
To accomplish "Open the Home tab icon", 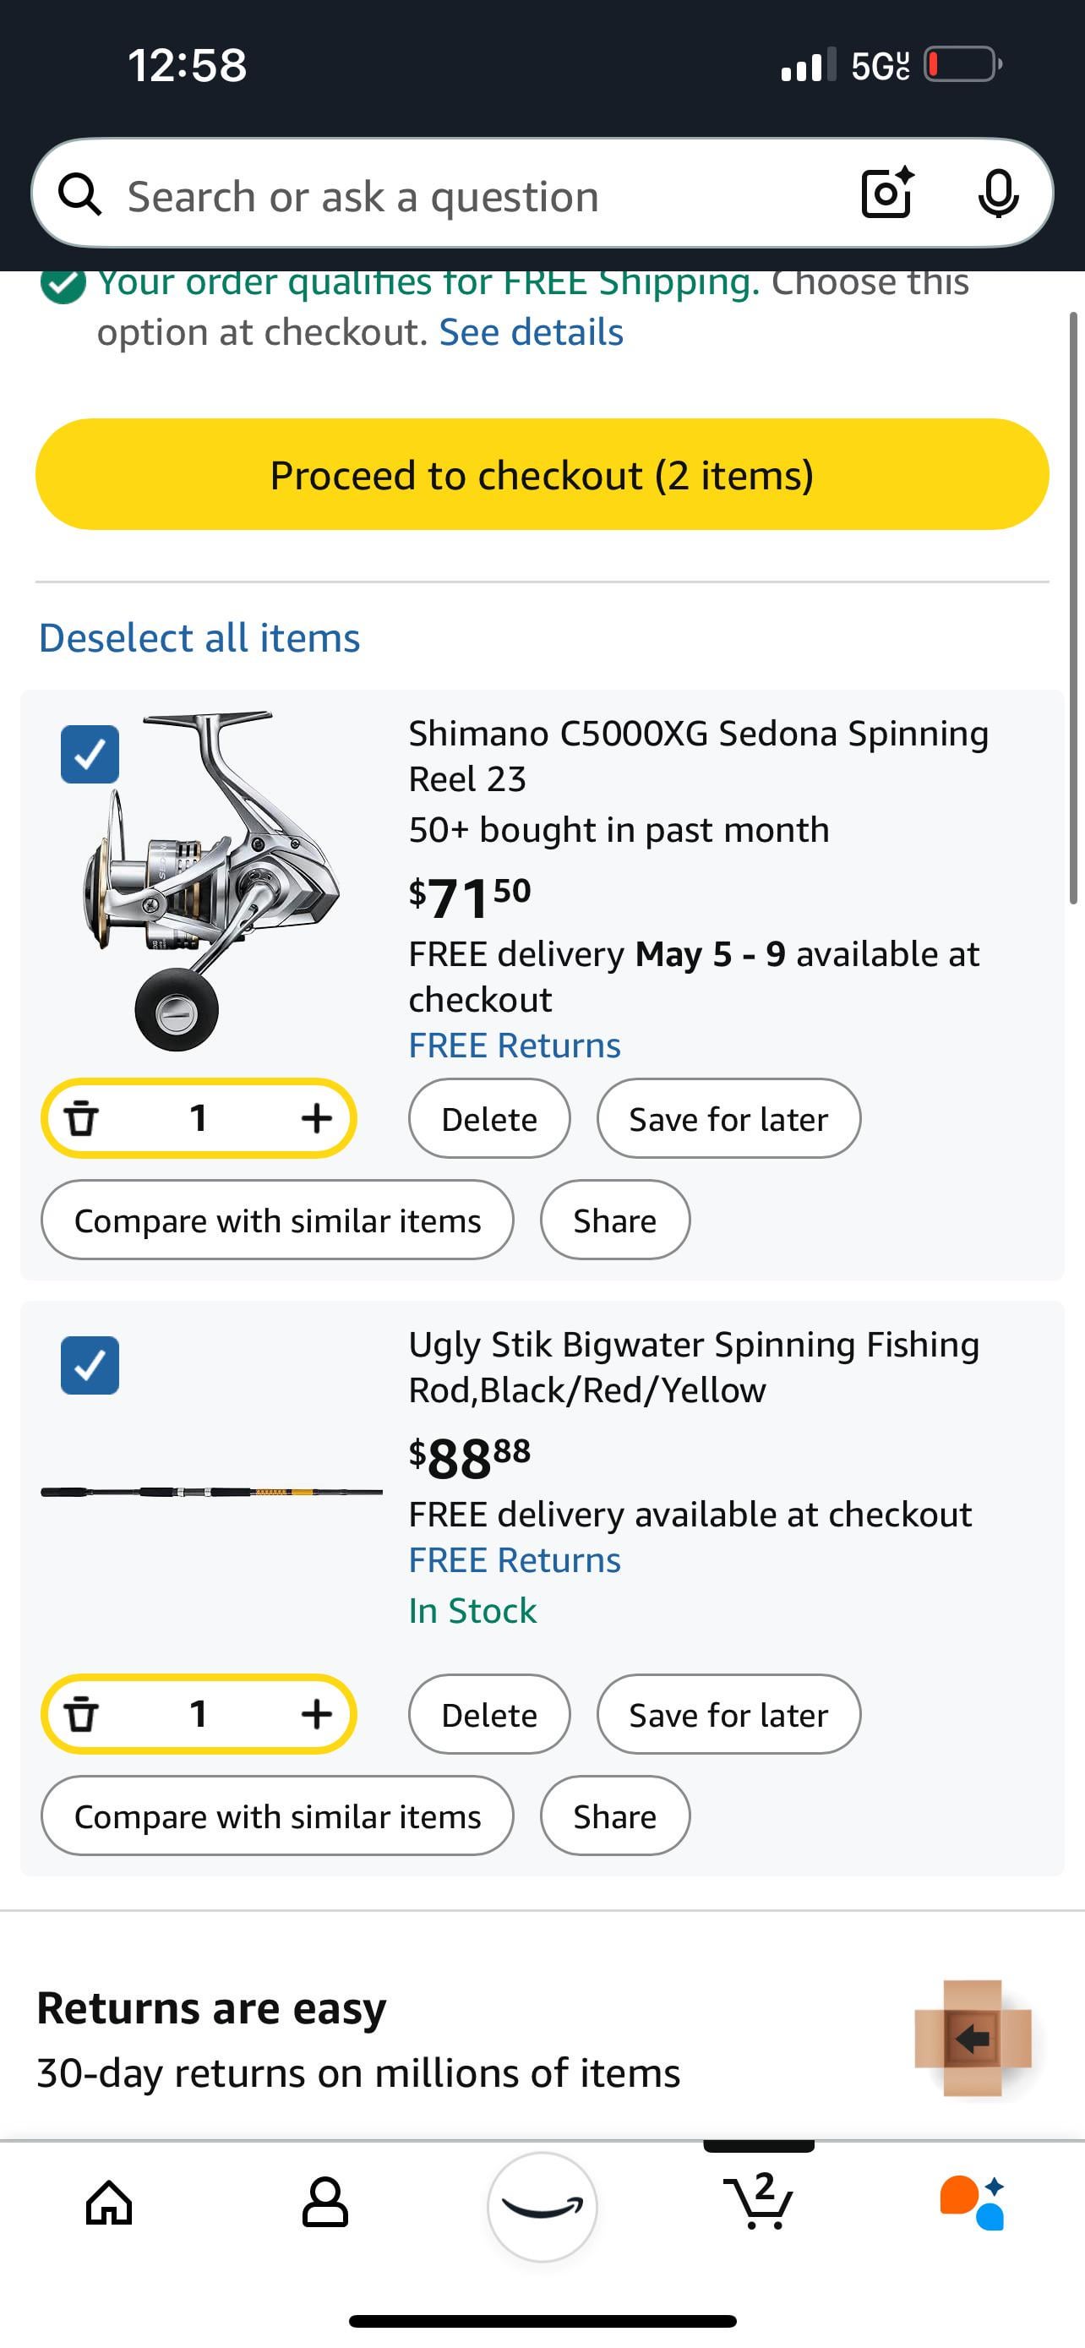I will point(109,2204).
